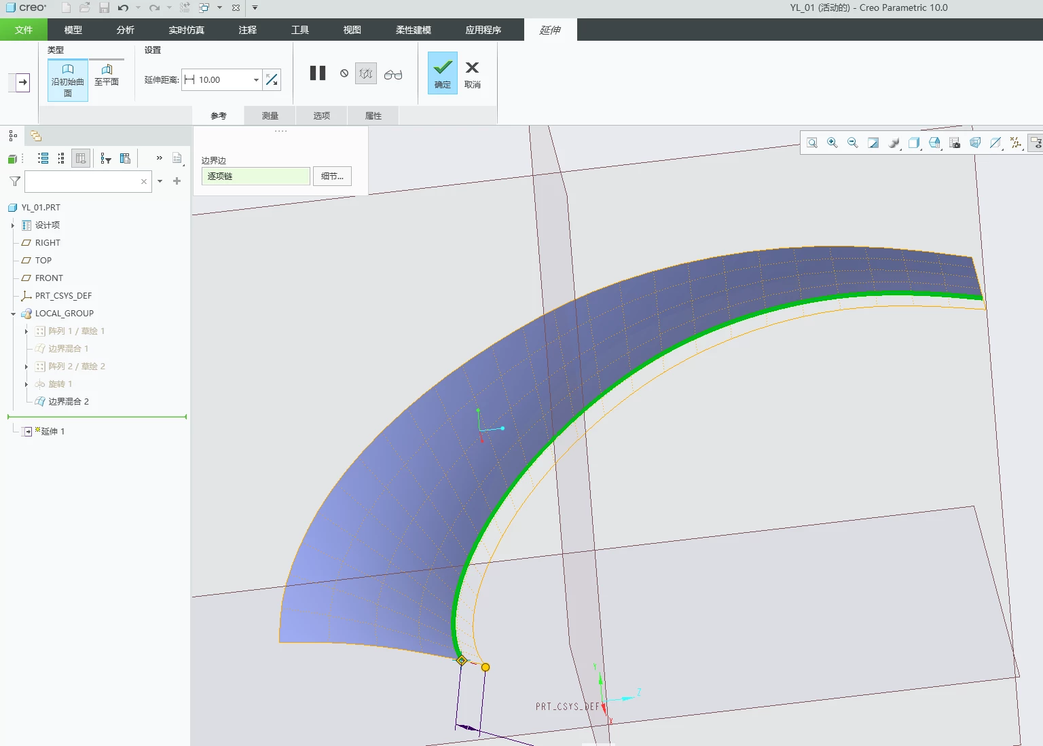
Task: Collapse the LOCAL_GROUP tree node
Action: [13, 314]
